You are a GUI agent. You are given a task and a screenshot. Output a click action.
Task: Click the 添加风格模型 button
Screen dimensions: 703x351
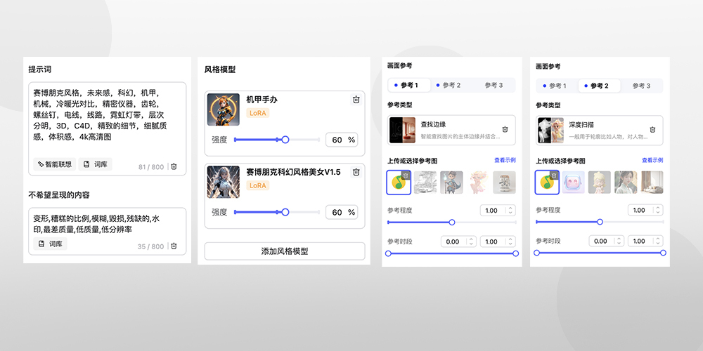pos(285,251)
